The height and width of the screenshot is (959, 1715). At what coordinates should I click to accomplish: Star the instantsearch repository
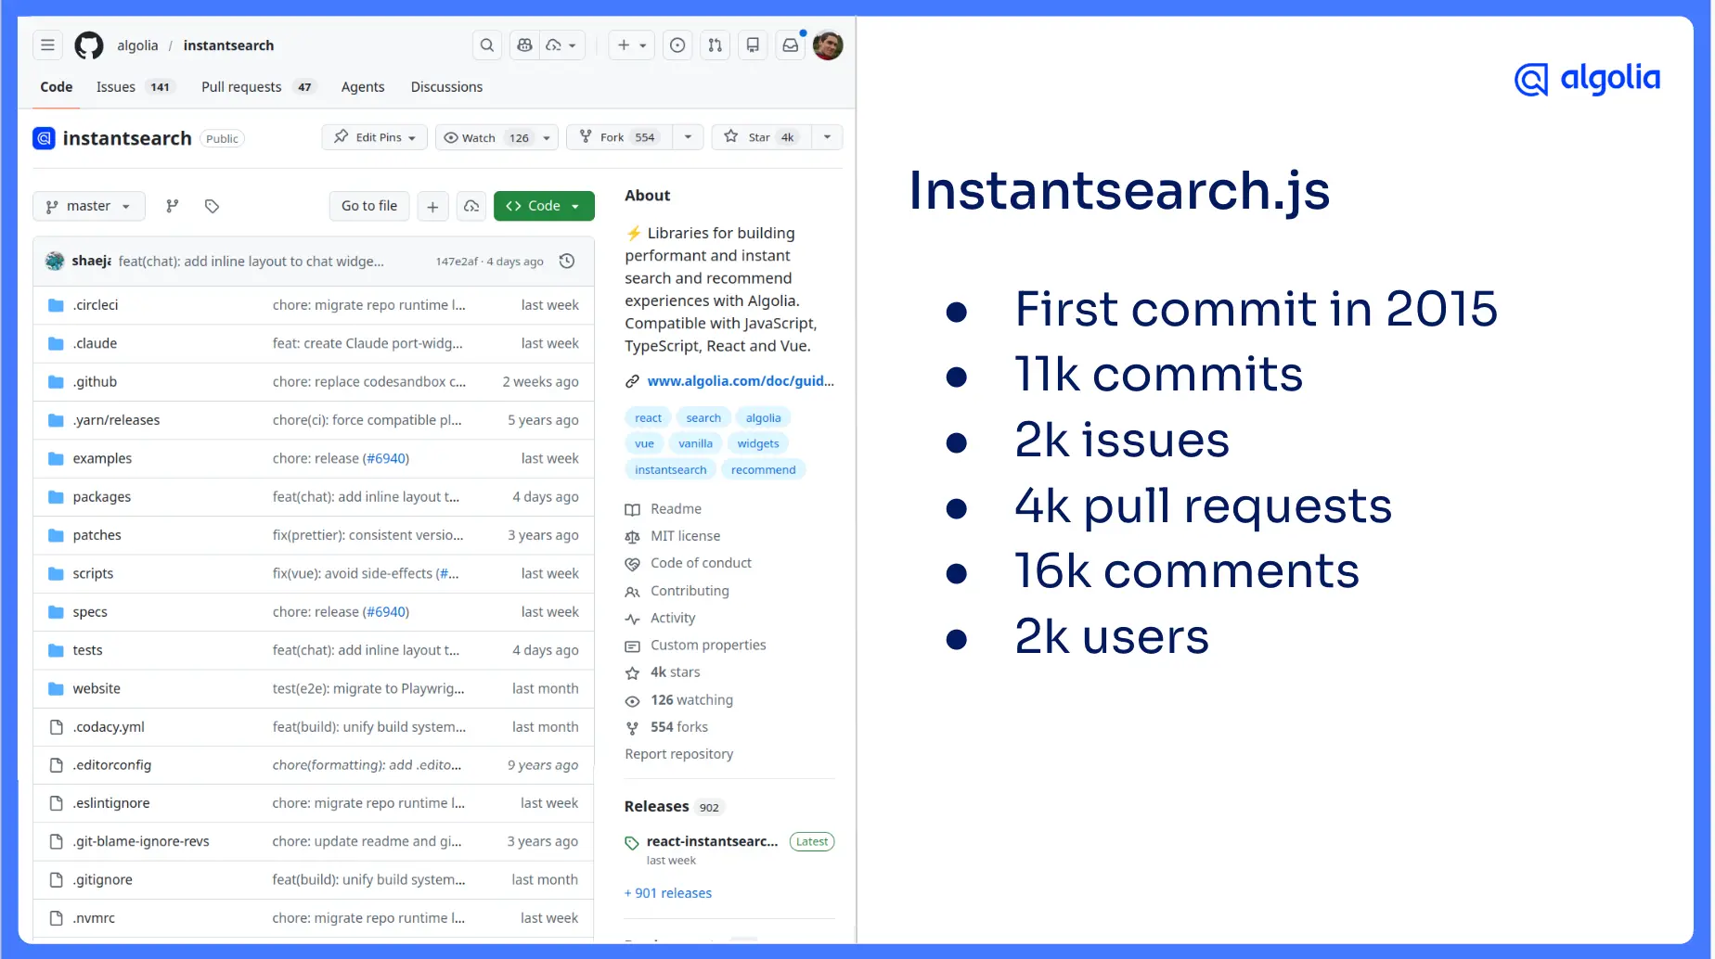click(x=760, y=137)
